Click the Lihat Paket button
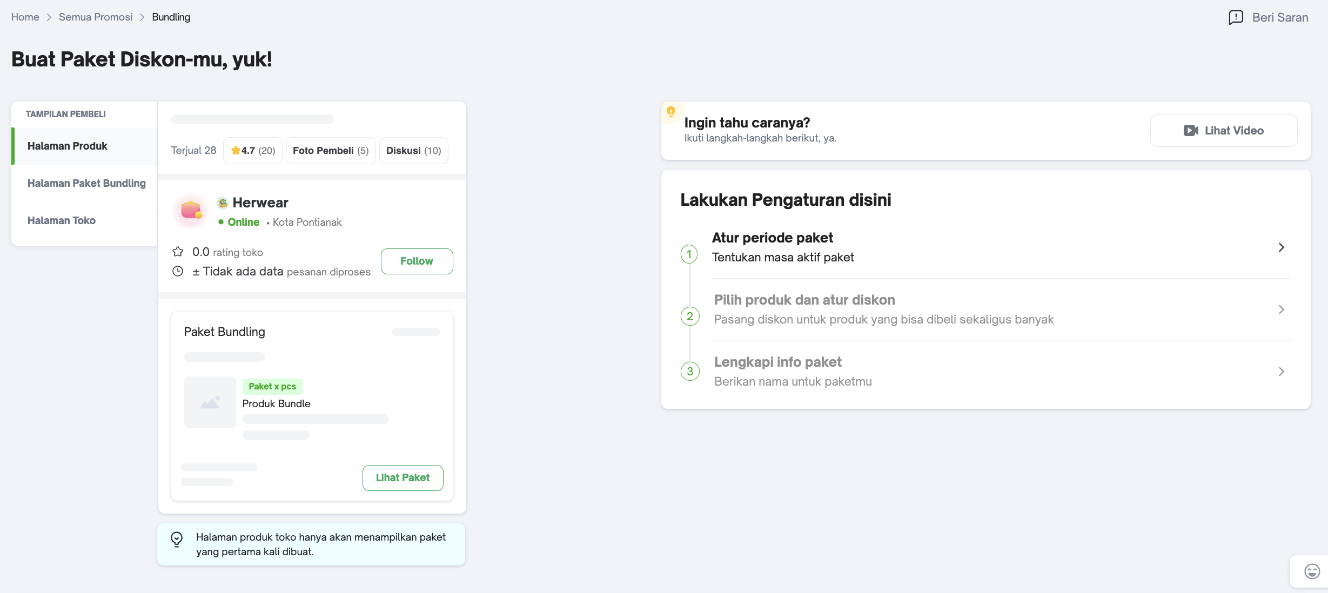1328x593 pixels. coord(403,478)
